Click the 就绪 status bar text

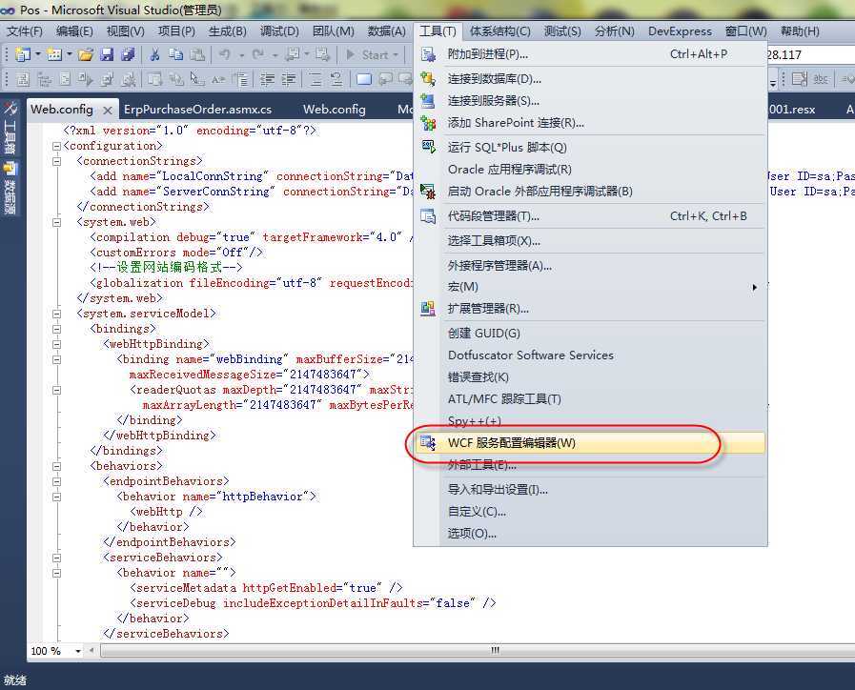coord(15,680)
